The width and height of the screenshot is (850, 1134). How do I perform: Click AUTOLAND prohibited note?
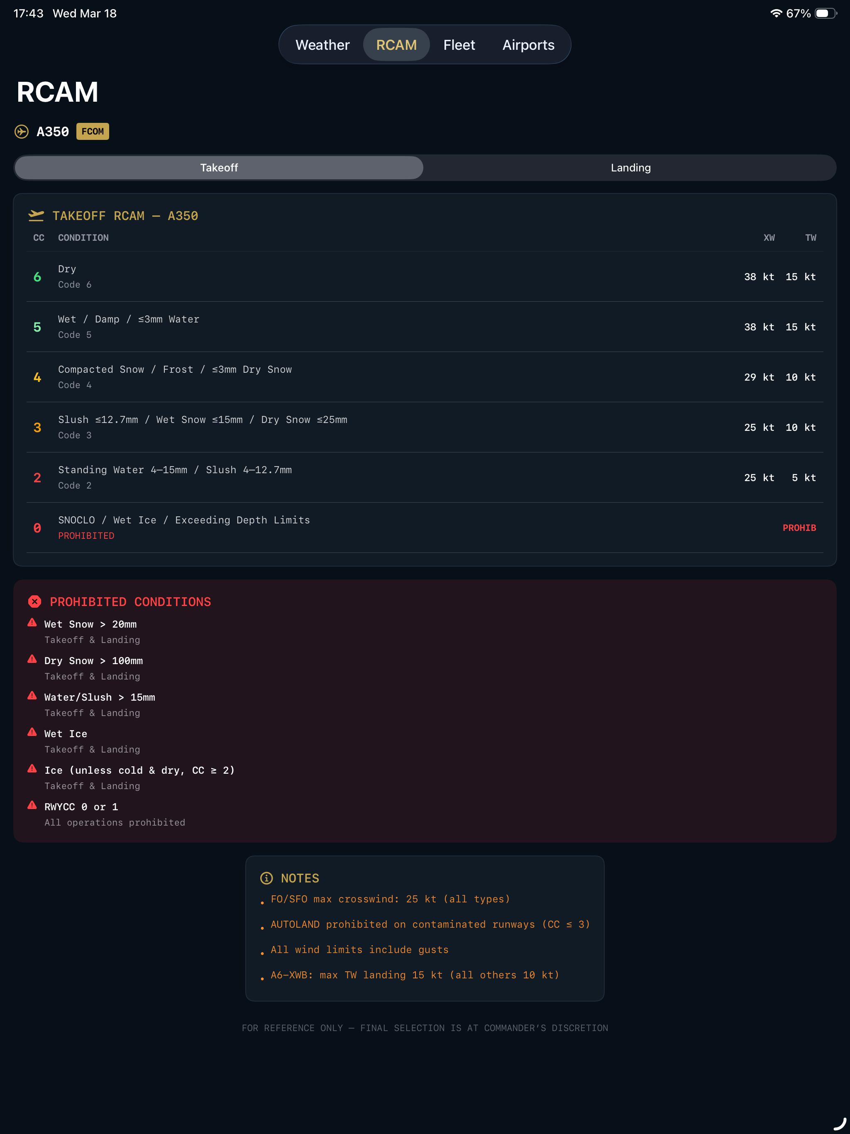pyautogui.click(x=431, y=924)
